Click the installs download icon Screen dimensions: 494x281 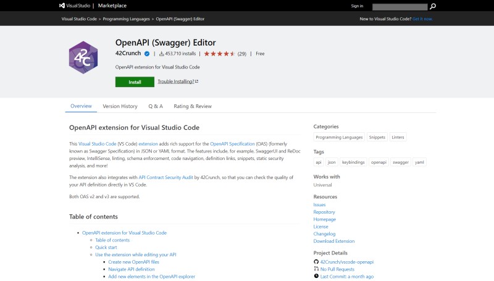(161, 54)
